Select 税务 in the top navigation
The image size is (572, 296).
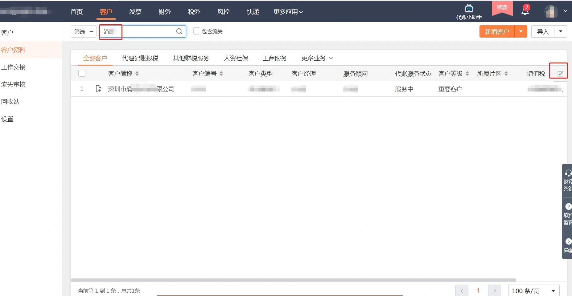193,12
